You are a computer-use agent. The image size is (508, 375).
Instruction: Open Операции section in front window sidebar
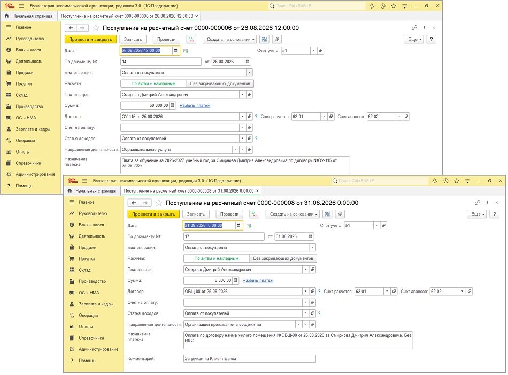[x=88, y=316]
